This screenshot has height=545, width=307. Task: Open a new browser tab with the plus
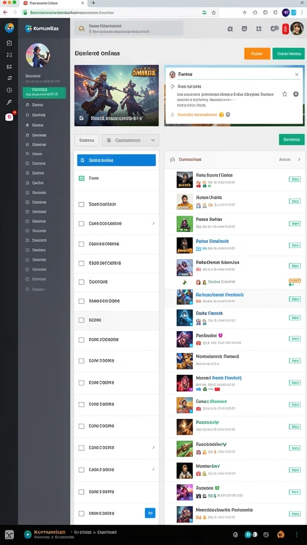pos(93,3)
